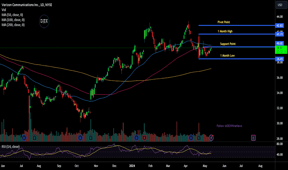Click the Dec label on the time axis

point(114,166)
